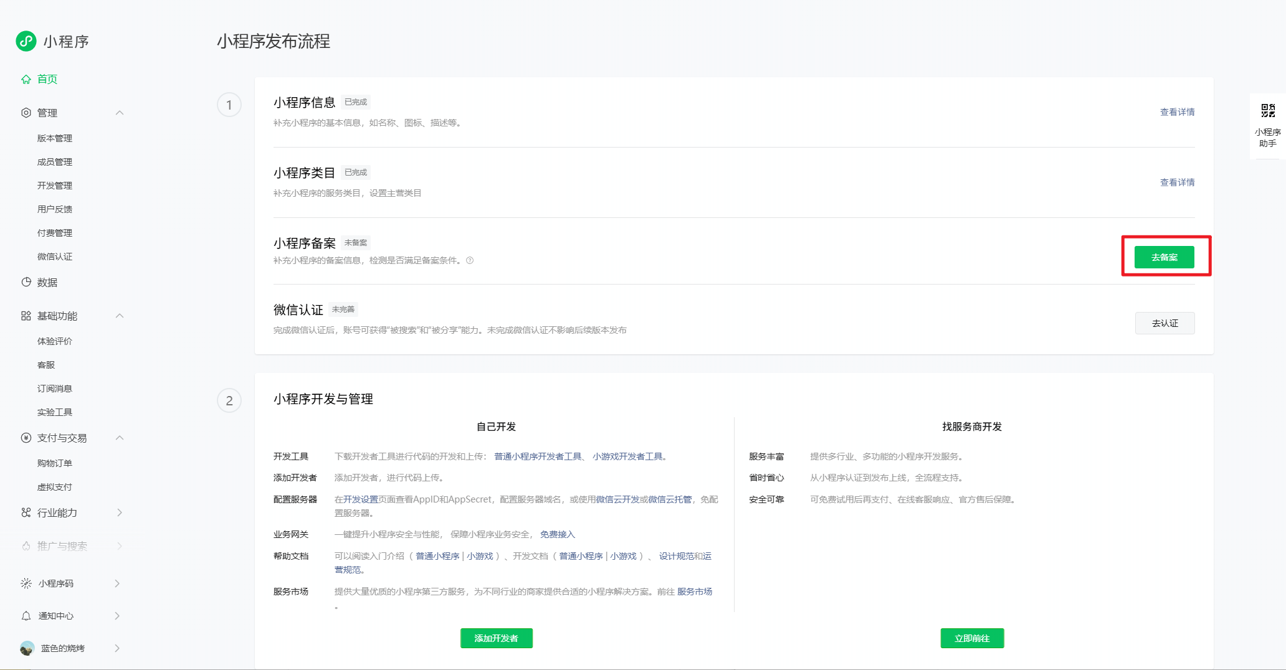Open 小游戏 link in 开发文档
The image size is (1286, 670).
[623, 556]
